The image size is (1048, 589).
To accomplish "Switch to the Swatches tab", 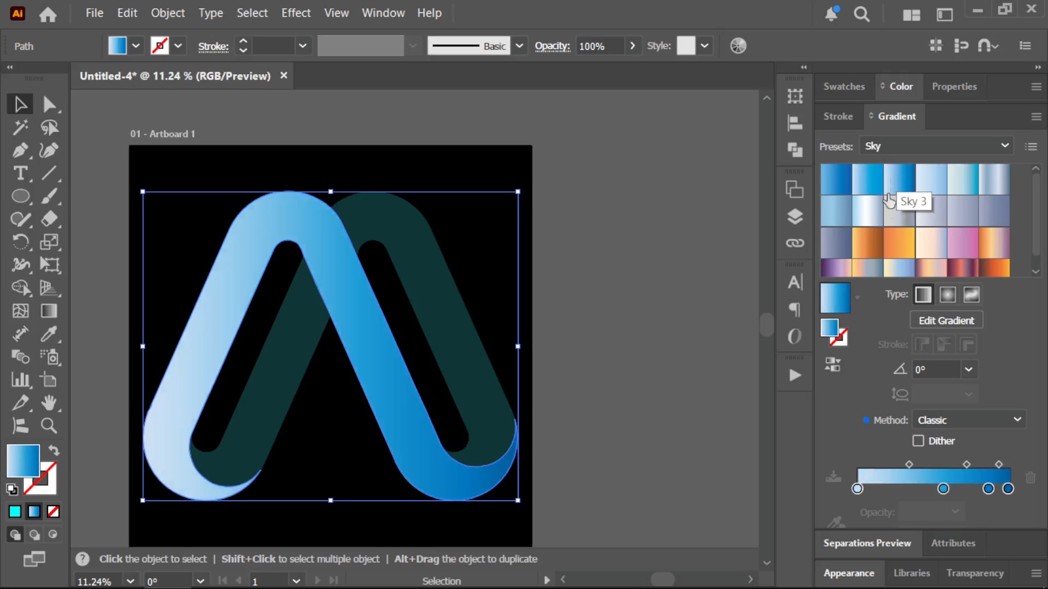I will tap(844, 86).
